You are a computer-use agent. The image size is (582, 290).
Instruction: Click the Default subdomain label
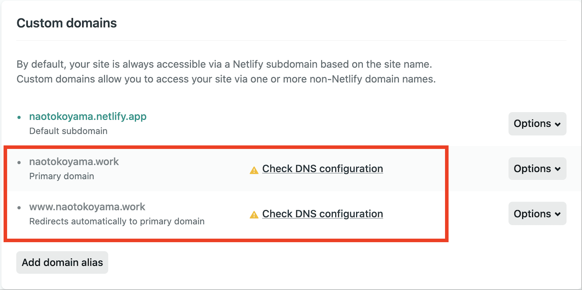tap(68, 131)
